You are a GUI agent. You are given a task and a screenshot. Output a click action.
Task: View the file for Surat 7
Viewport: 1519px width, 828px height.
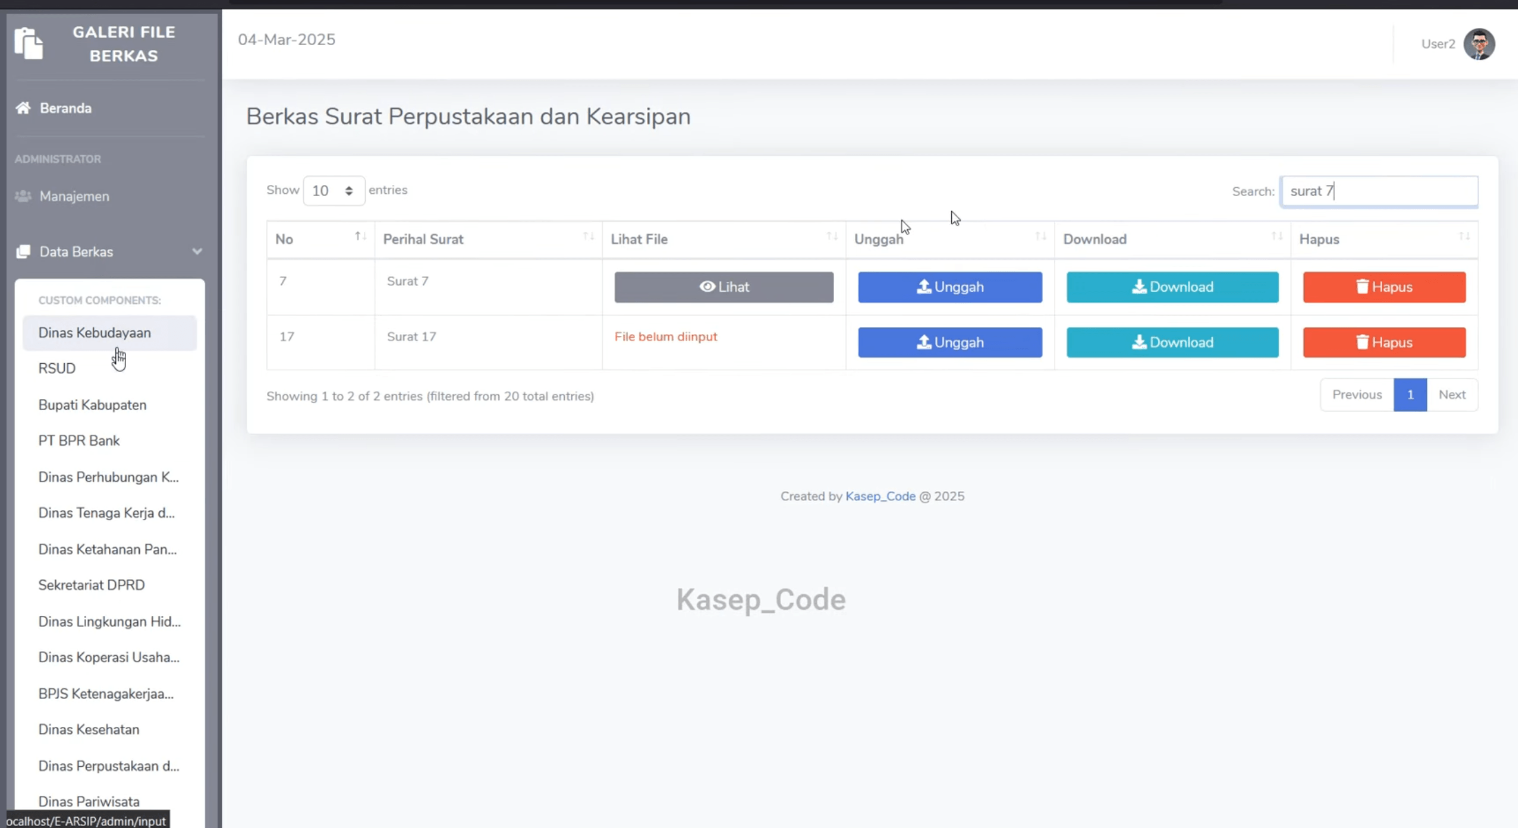click(x=724, y=287)
